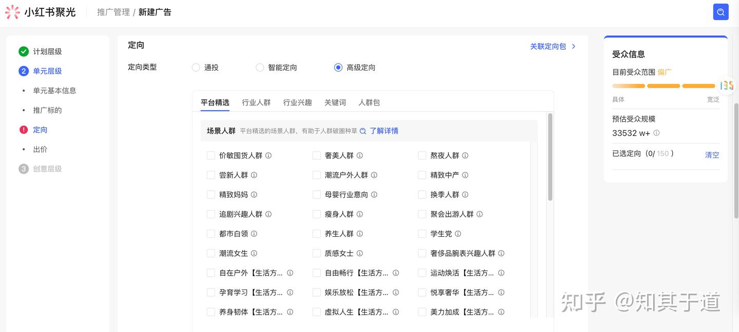
Task: Click 清空 to clear selected targeting
Action: tap(712, 155)
